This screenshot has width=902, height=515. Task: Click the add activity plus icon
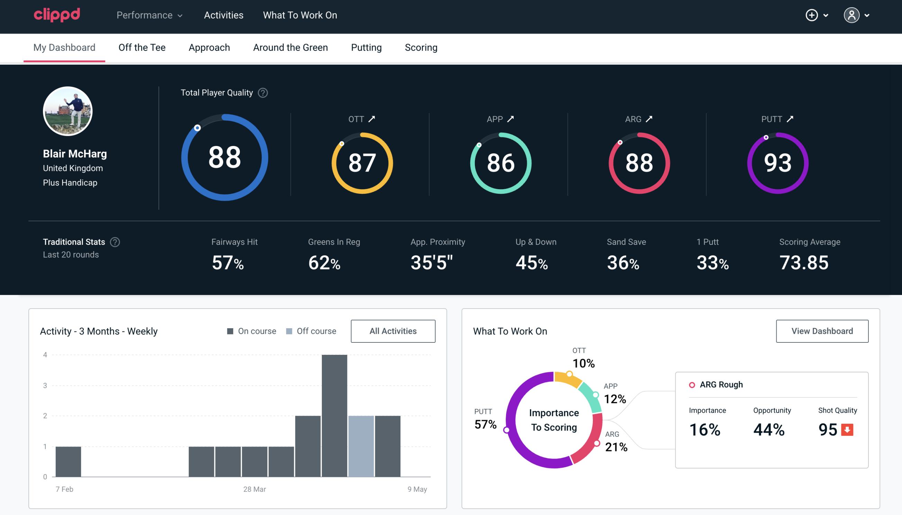812,16
